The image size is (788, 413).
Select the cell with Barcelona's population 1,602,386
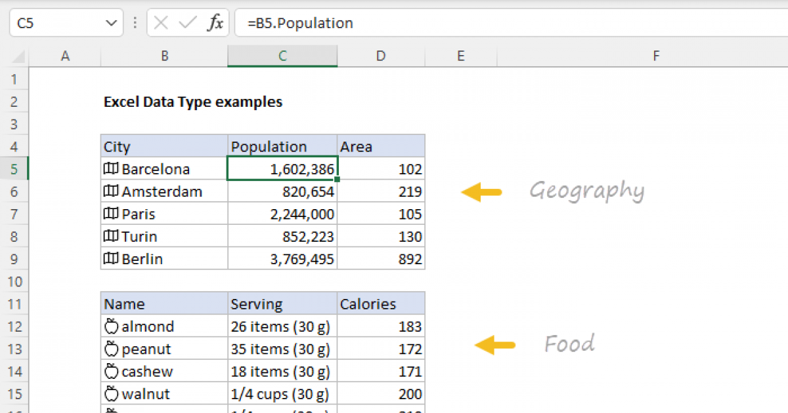click(x=282, y=168)
